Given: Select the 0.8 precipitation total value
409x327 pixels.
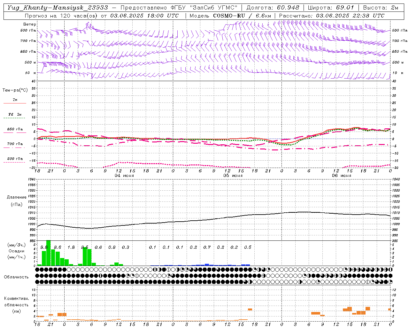Looking at the screenshot, I should (112, 247).
